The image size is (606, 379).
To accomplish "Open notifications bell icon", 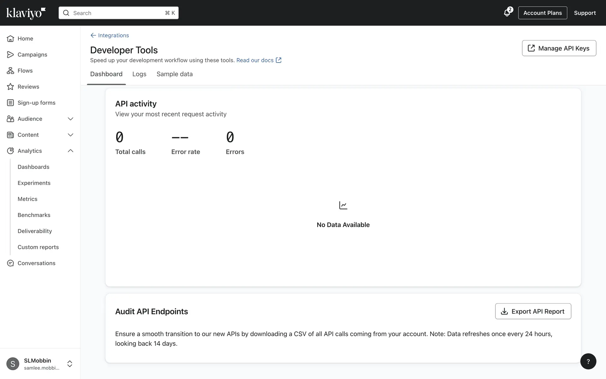I will [507, 13].
